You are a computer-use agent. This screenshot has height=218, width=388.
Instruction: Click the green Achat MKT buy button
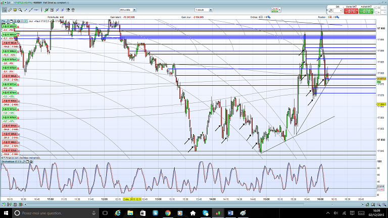366,11
